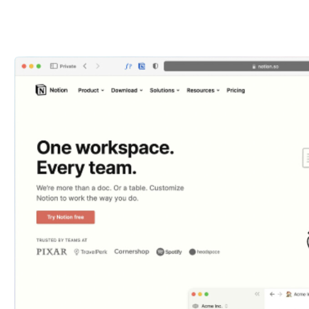
Task: Click the Cornershop logo
Action: coord(132,251)
